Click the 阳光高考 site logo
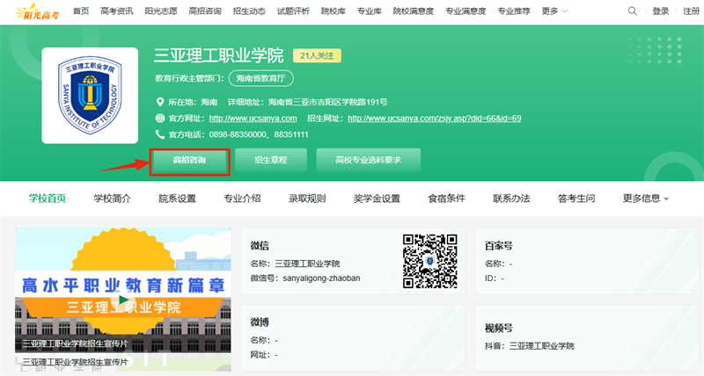The image size is (704, 376). [38, 11]
